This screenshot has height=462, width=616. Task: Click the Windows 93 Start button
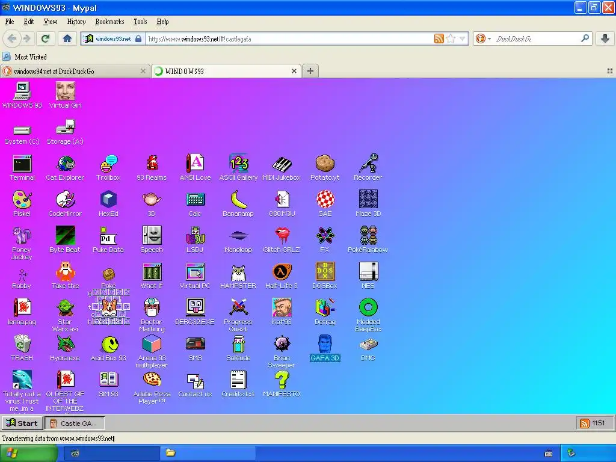[x=22, y=423]
